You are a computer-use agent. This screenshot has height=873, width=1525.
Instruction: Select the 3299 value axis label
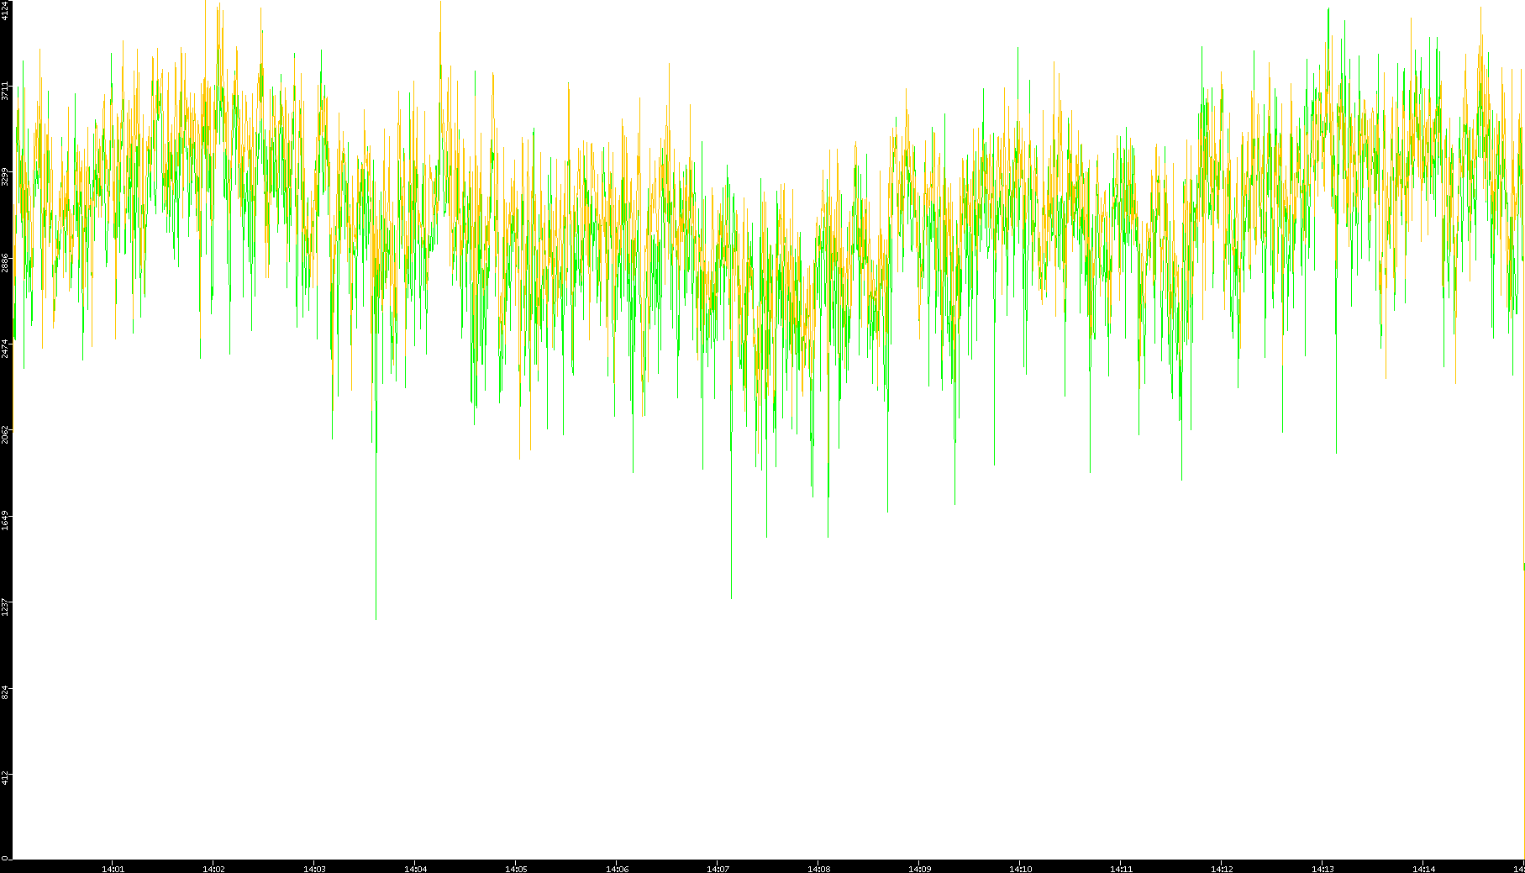pyautogui.click(x=6, y=176)
